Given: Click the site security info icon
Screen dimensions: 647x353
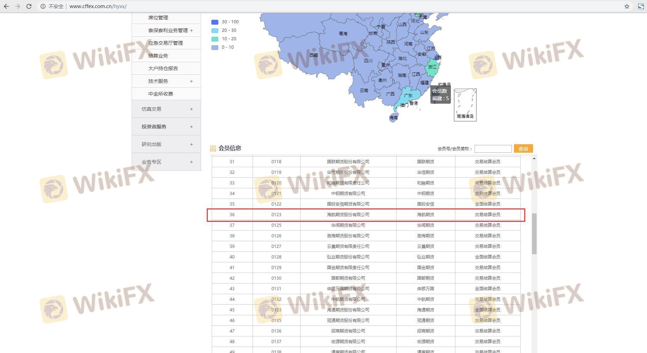Looking at the screenshot, I should click(x=43, y=6).
